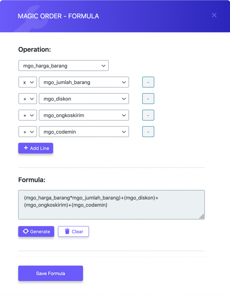This screenshot has height=297, width=230.
Task: Open the operator dropdown beside mgo_diskon
Action: tap(28, 99)
